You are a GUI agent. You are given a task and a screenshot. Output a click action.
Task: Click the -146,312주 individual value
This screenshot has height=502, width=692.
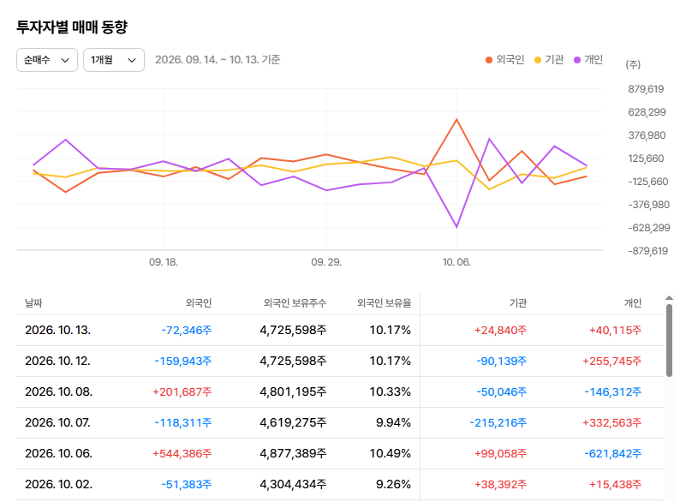(x=613, y=392)
